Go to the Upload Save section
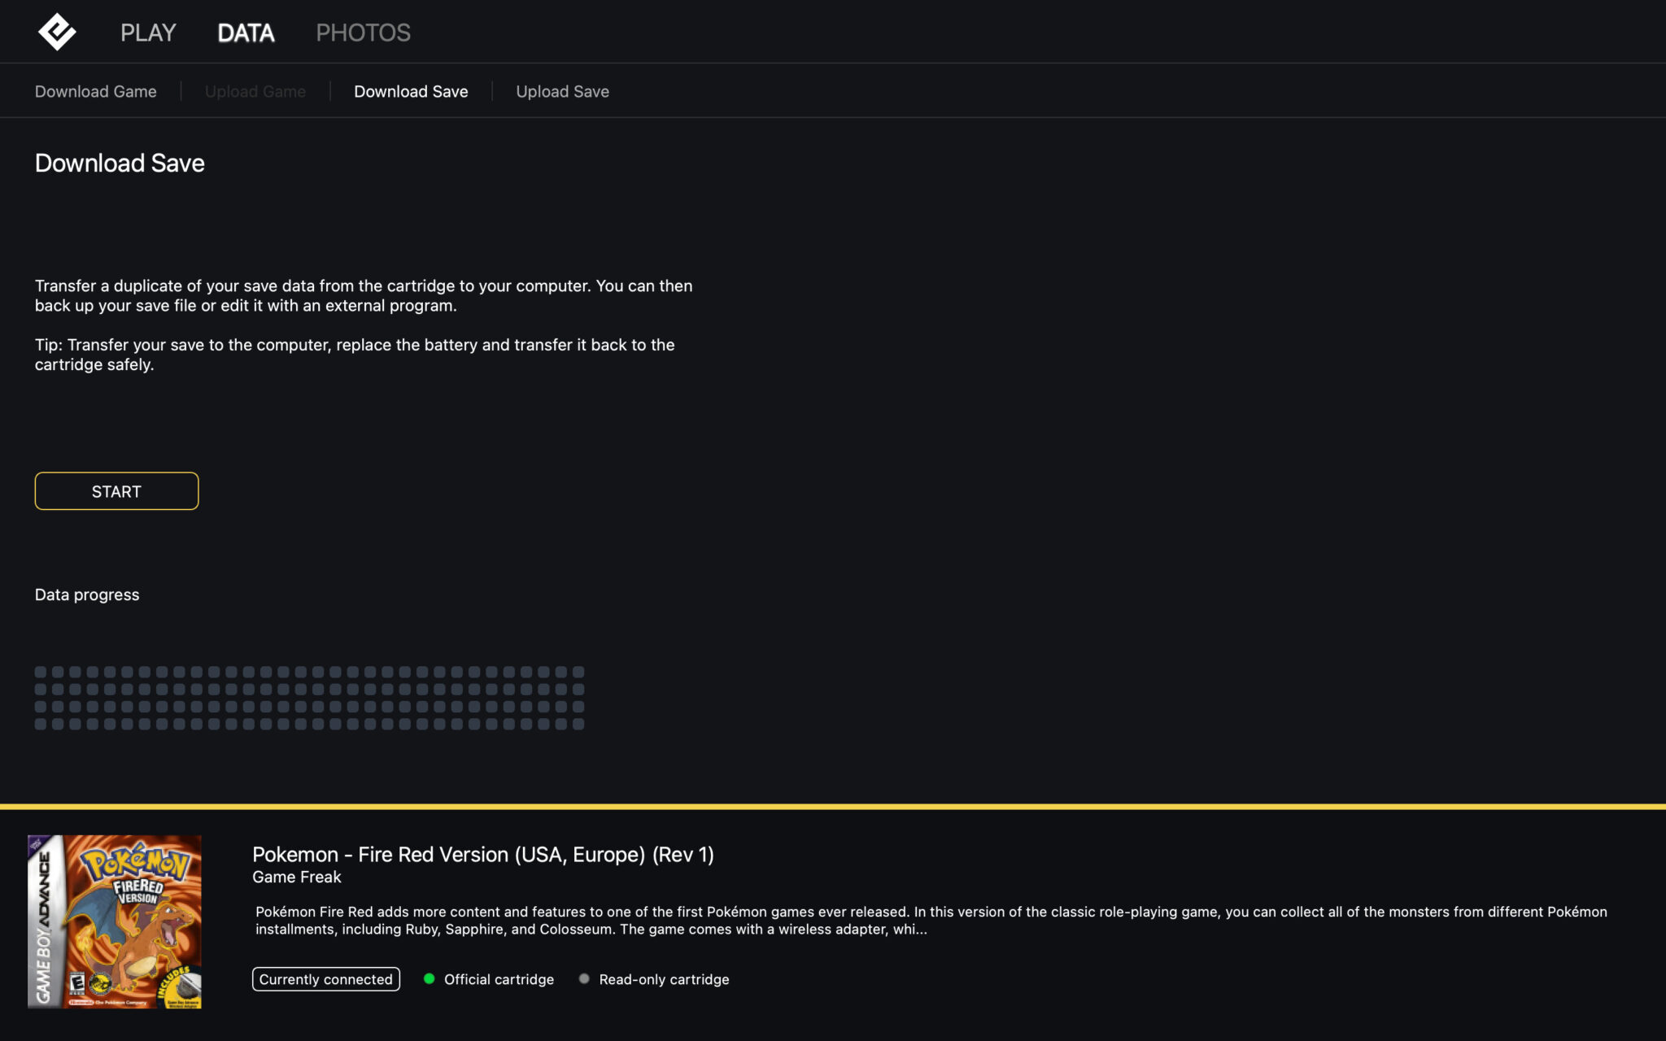The image size is (1666, 1041). pos(562,92)
